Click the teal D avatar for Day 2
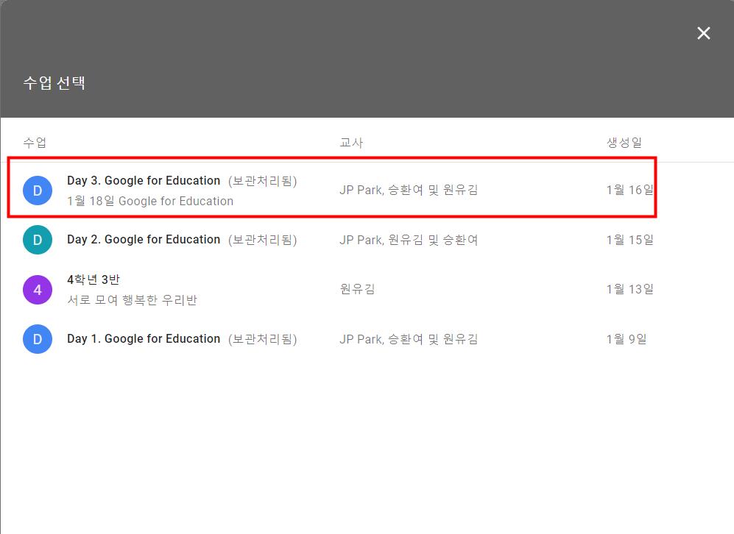Viewport: 734px width, 534px height. coord(38,240)
